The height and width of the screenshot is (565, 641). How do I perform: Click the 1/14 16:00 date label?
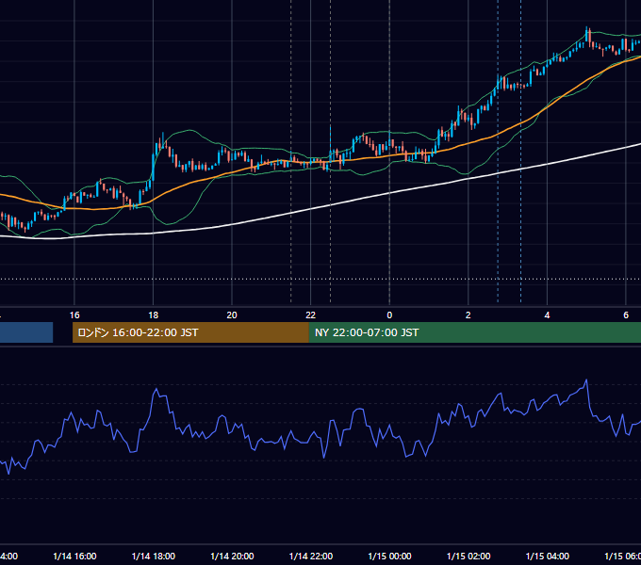tap(74, 557)
